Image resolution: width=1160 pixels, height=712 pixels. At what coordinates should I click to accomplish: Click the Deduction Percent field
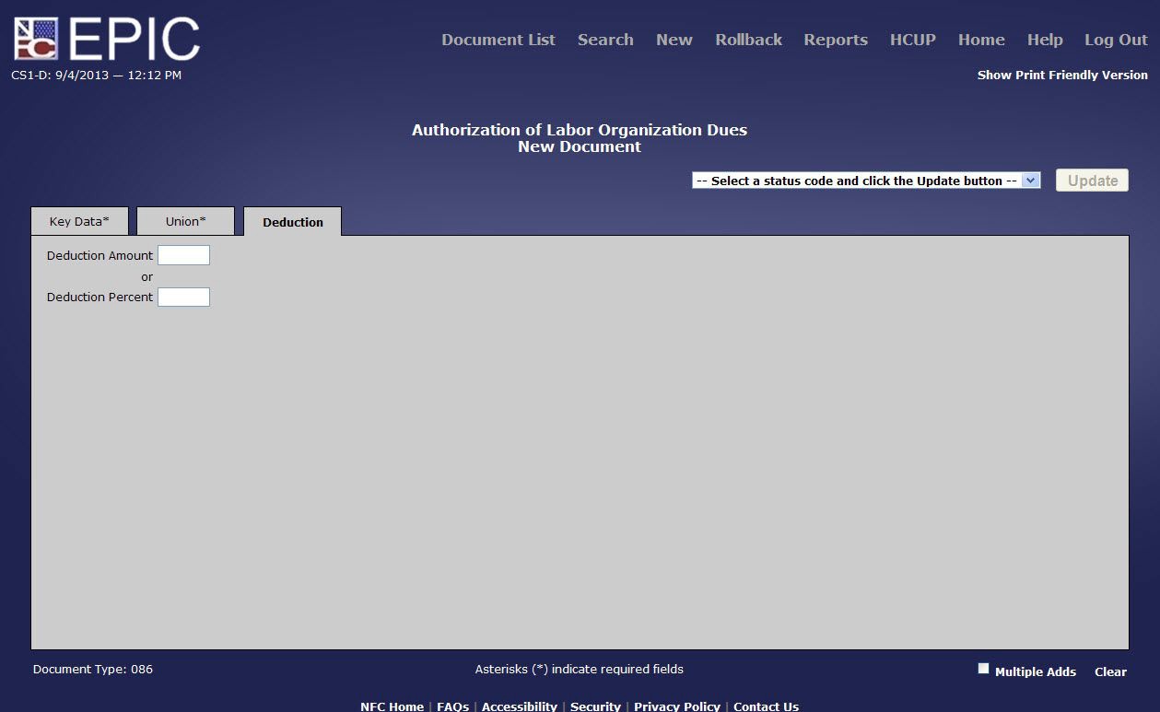pyautogui.click(x=183, y=297)
